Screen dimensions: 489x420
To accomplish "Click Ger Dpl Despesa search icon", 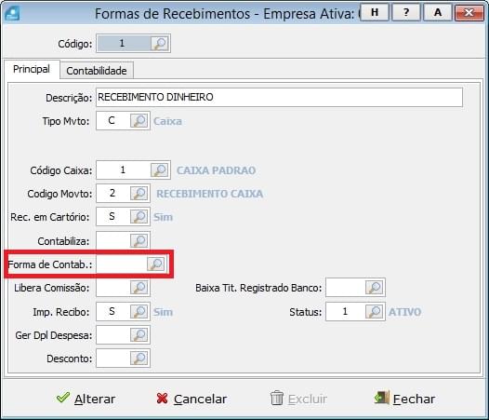I will 139,335.
